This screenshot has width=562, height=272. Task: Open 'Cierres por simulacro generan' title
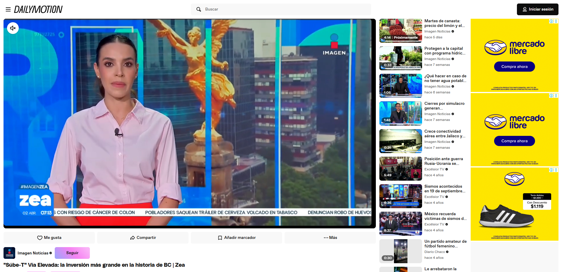point(444,106)
